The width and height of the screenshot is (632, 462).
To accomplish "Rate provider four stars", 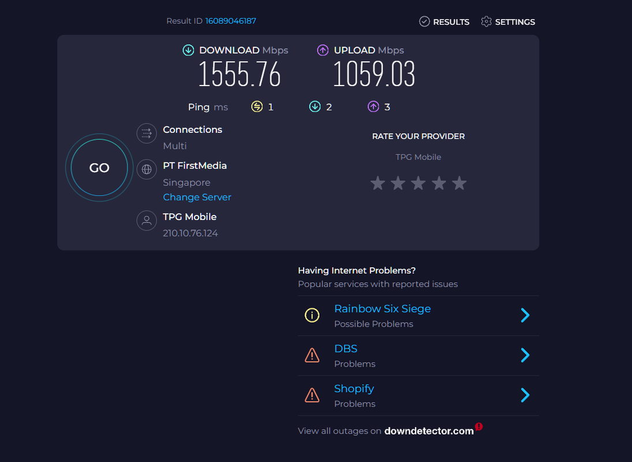I will point(439,183).
